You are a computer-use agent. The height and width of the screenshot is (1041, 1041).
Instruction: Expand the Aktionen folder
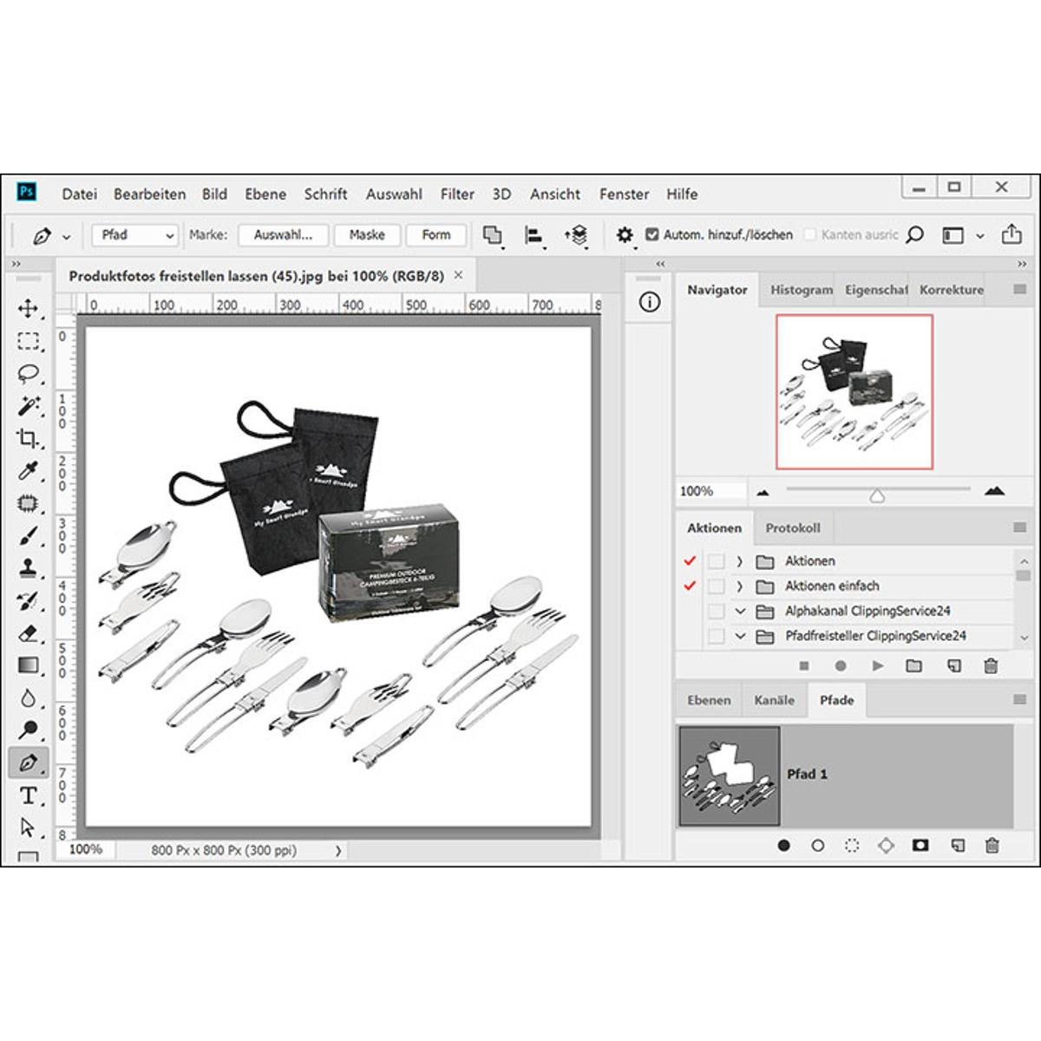[x=740, y=561]
